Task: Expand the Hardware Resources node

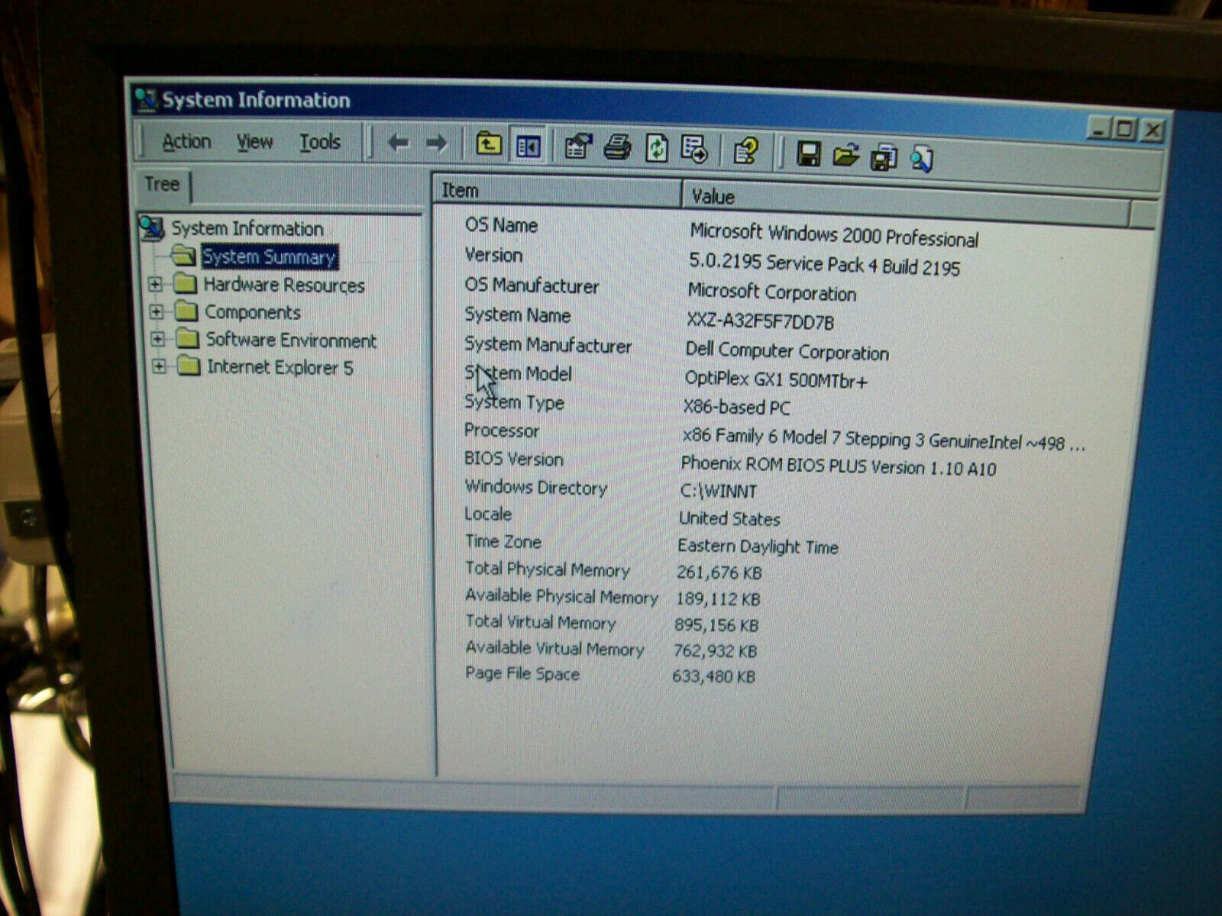Action: click(x=156, y=285)
